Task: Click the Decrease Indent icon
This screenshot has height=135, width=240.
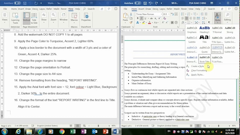Action: pos(202,14)
